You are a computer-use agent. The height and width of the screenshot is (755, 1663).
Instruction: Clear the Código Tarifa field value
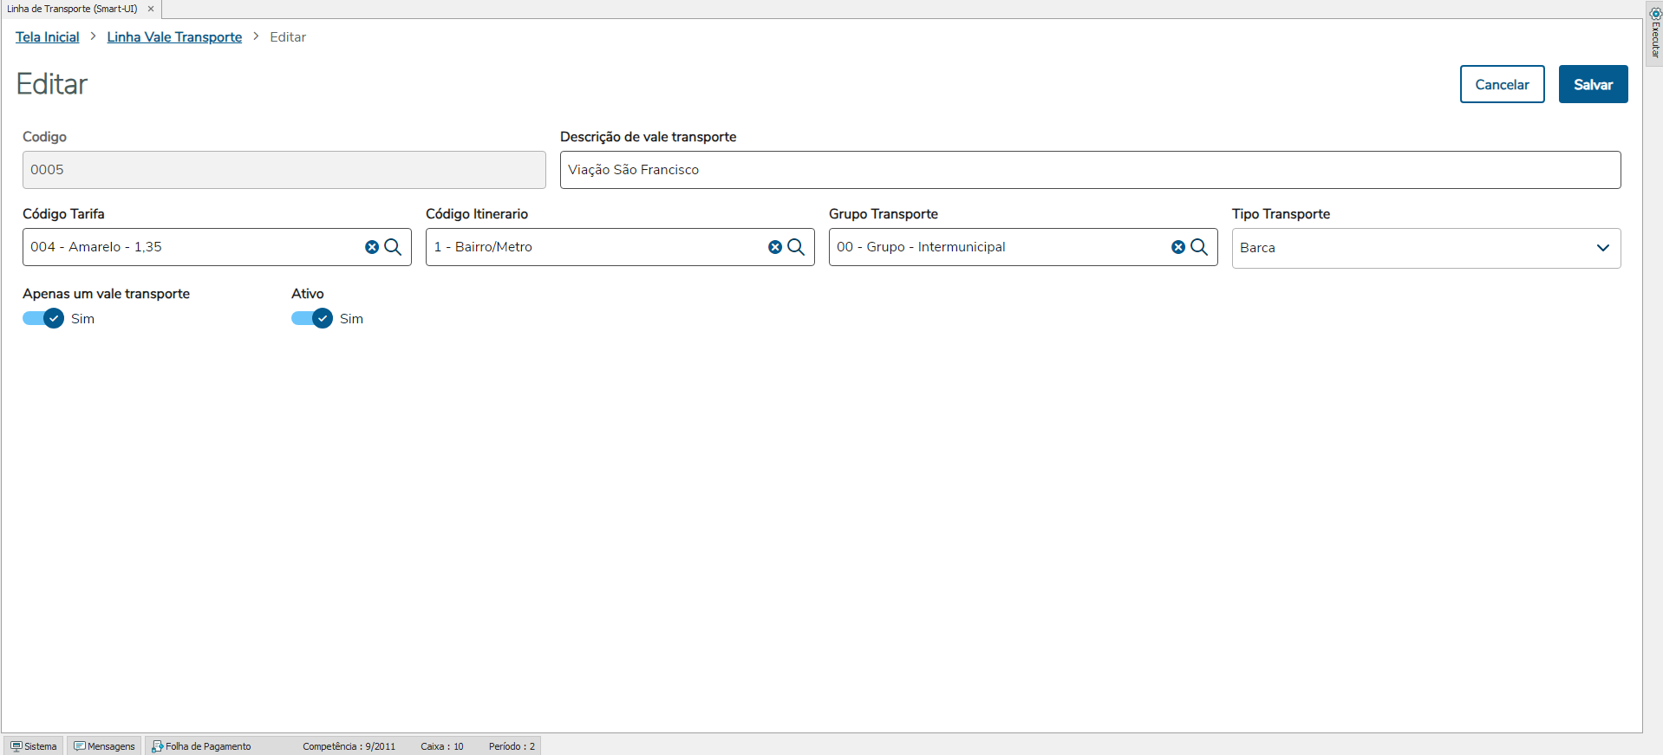[372, 247]
